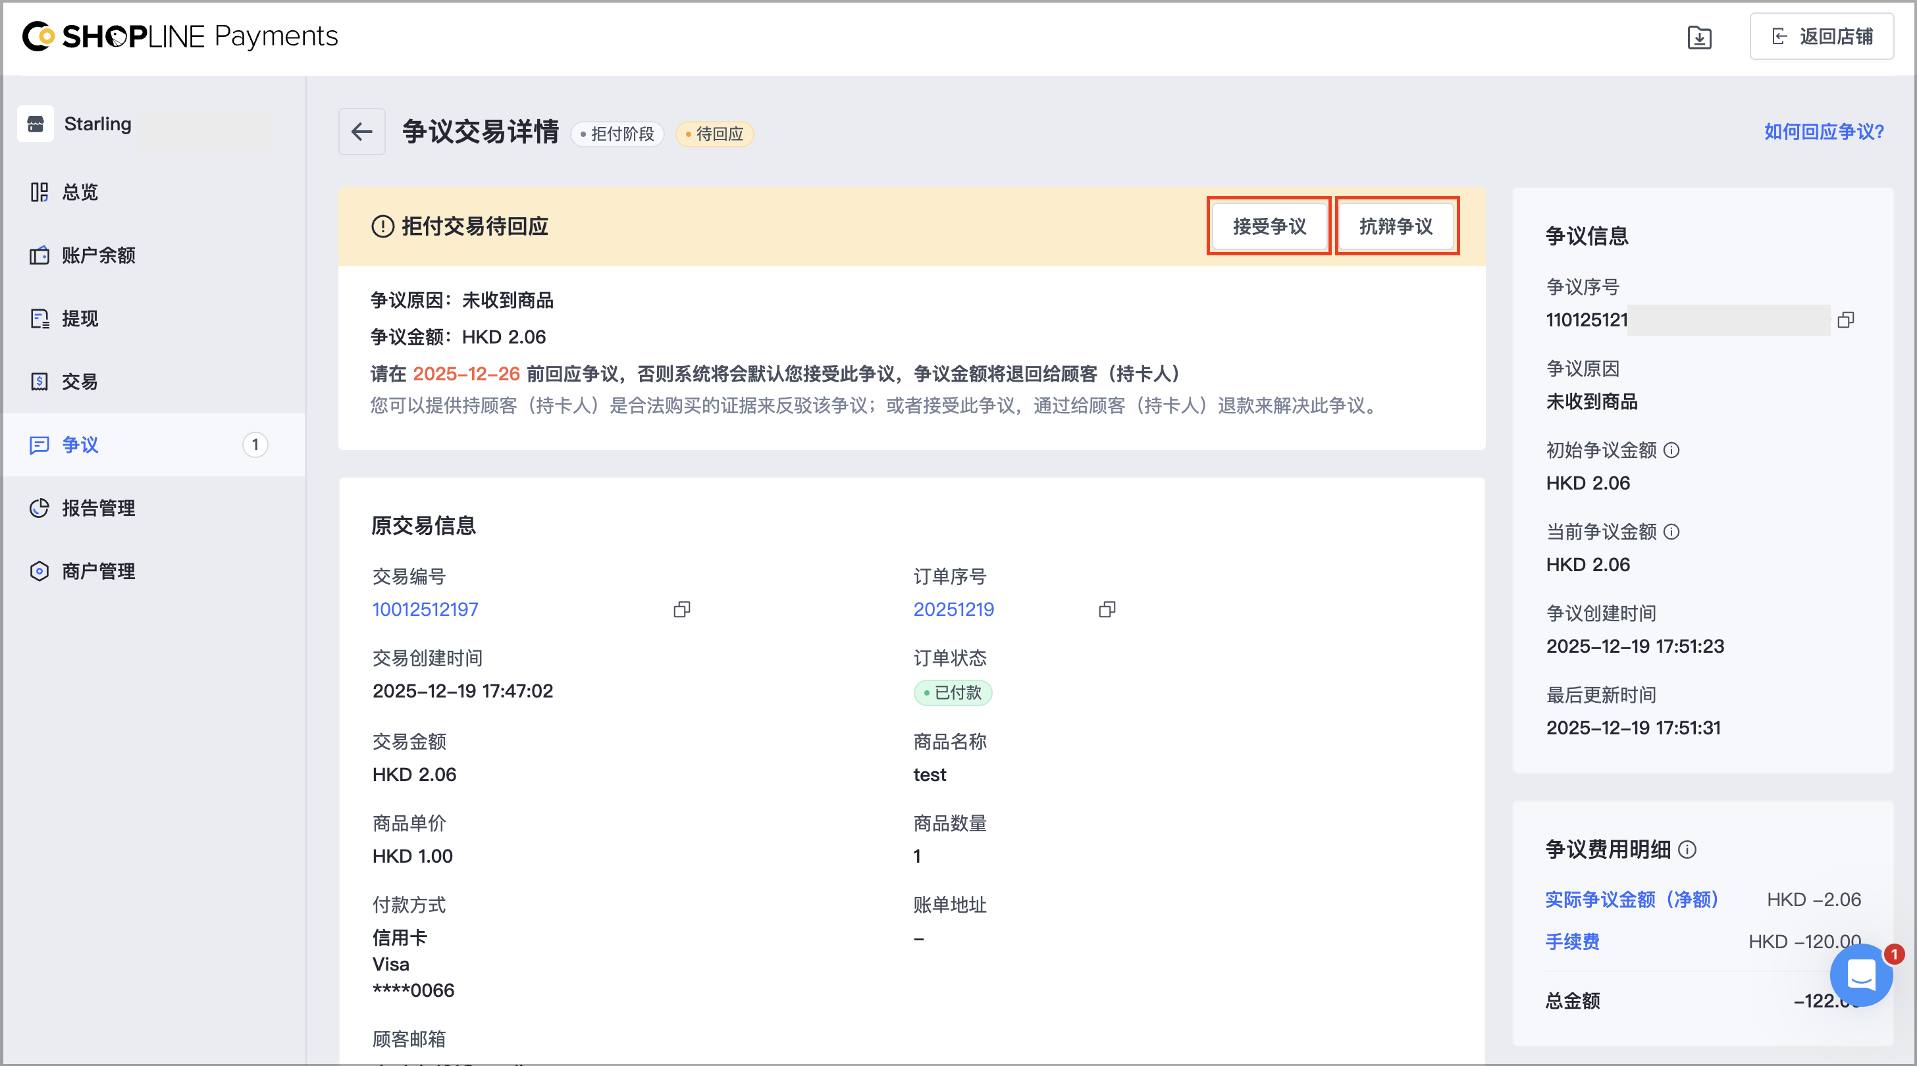Click the SHOPLINE Payments logo
1917x1066 pixels.
tap(180, 36)
